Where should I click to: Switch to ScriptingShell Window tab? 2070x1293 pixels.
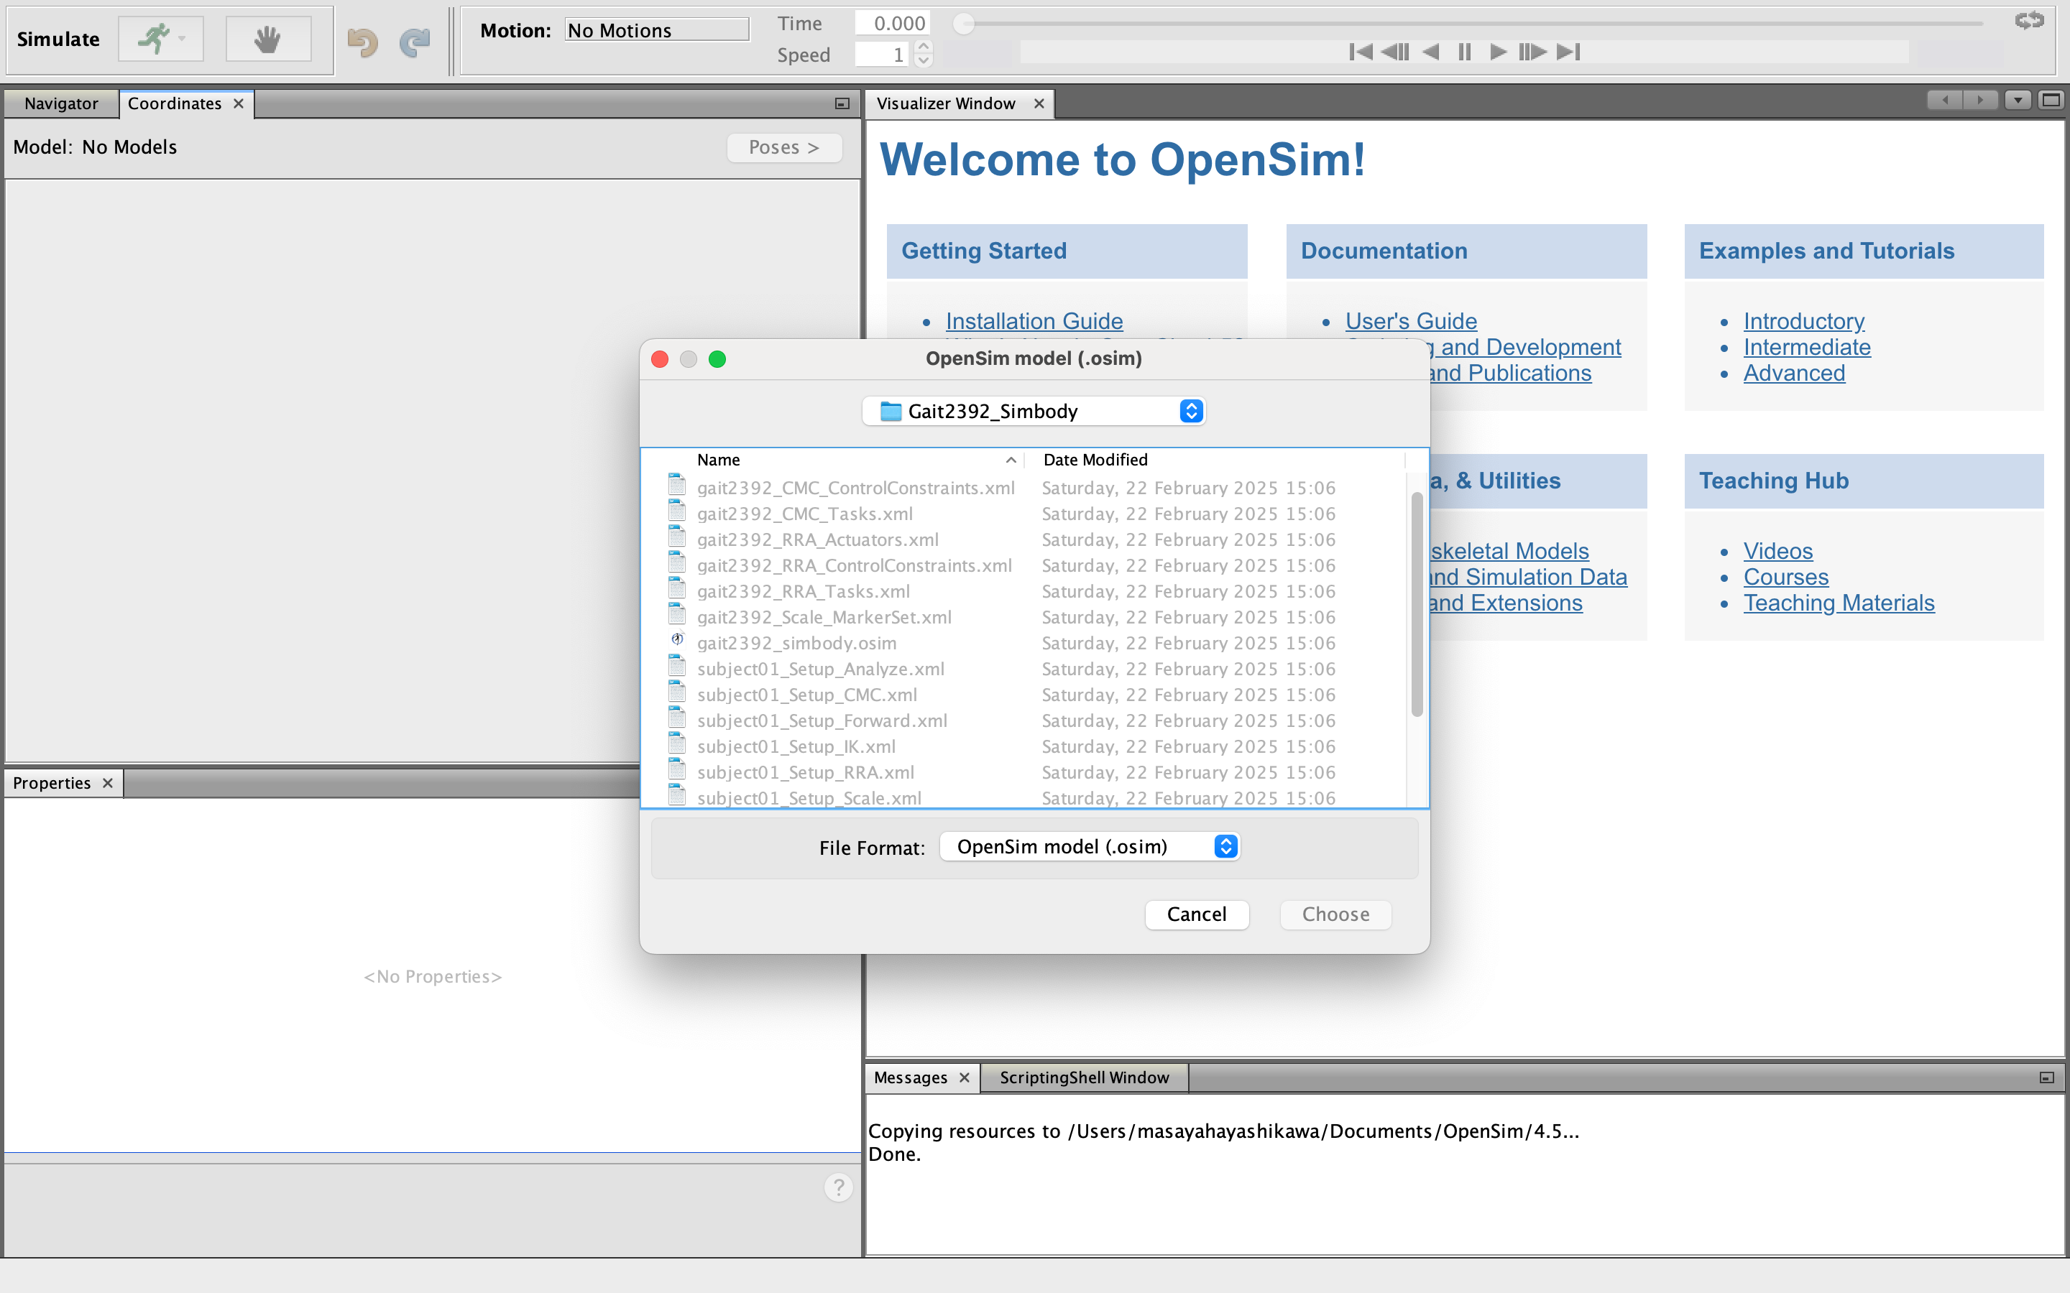coord(1084,1077)
